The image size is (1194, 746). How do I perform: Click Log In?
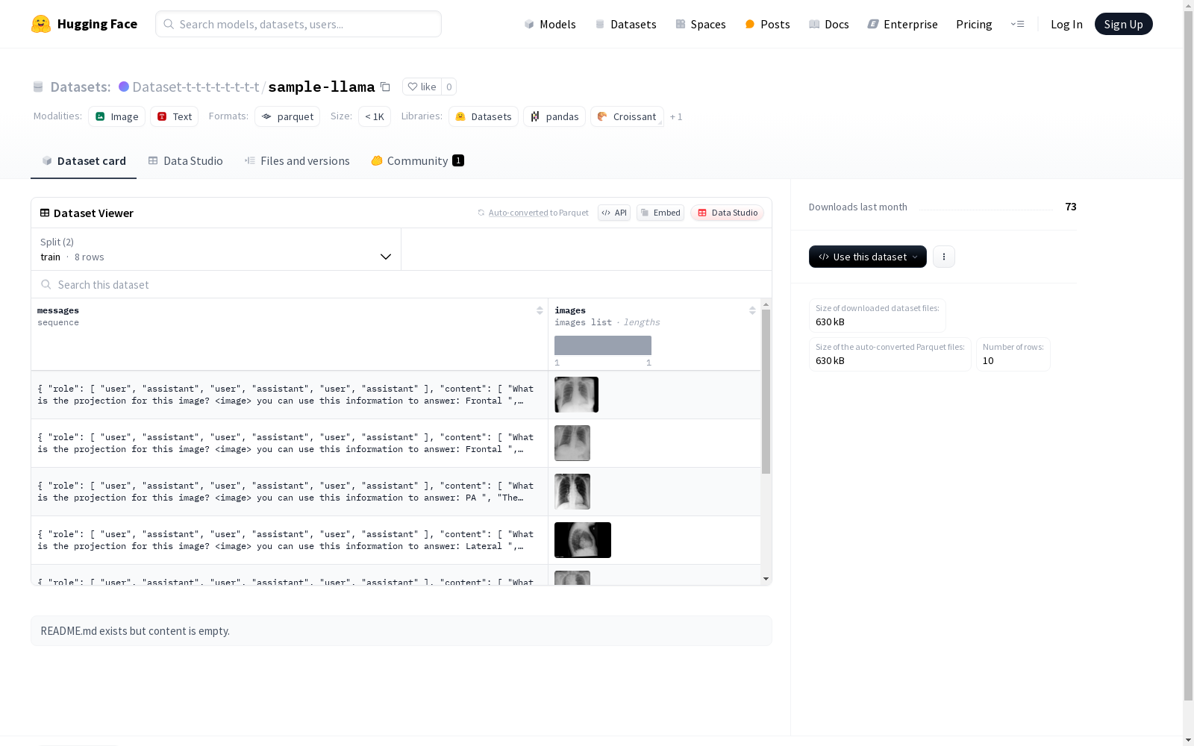1066,24
